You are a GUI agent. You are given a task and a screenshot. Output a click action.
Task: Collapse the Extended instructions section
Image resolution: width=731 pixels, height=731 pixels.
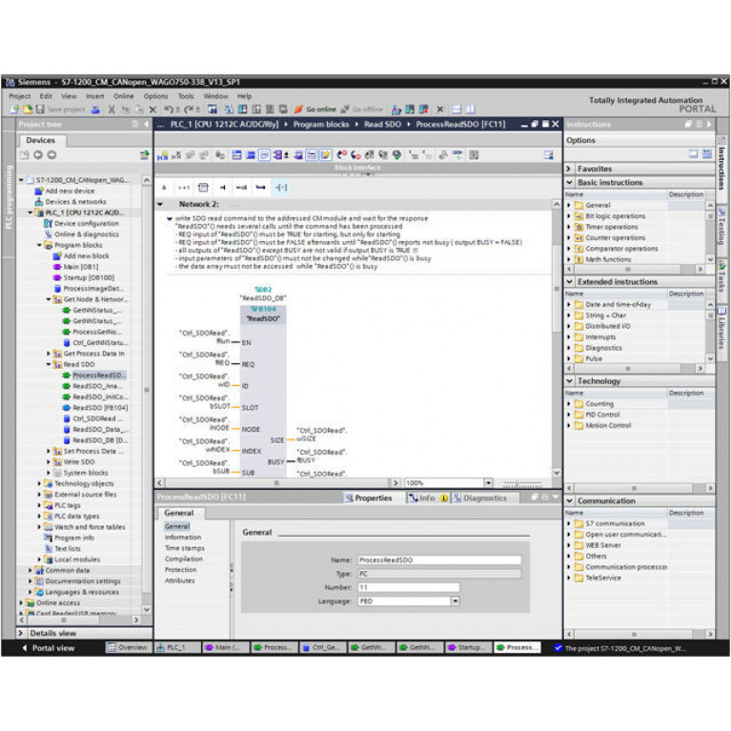(x=569, y=281)
